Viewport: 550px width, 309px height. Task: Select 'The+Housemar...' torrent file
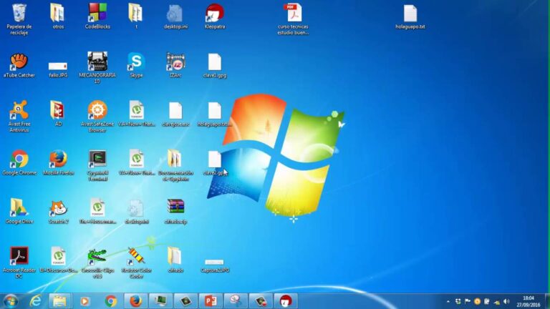click(x=97, y=211)
